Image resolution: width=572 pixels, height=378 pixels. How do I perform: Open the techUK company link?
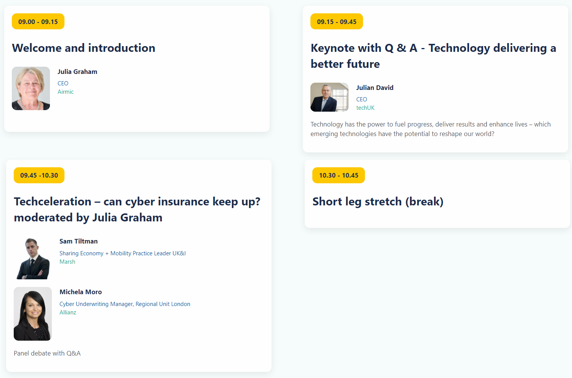[365, 108]
